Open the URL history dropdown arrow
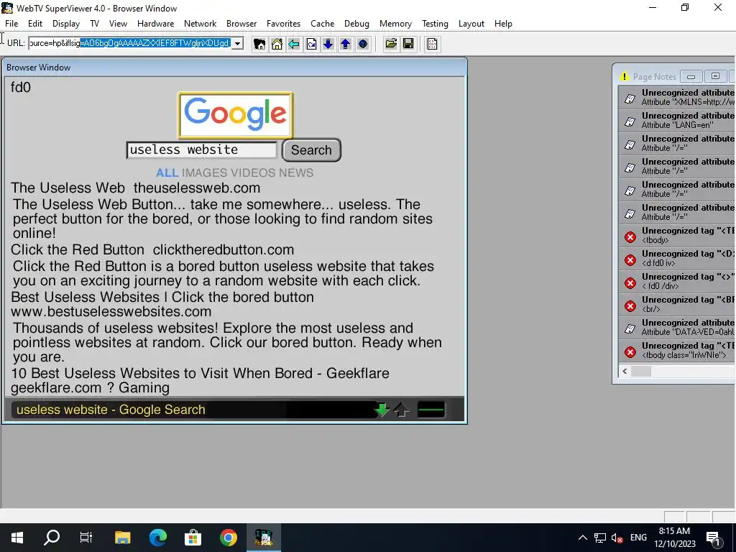 [237, 44]
